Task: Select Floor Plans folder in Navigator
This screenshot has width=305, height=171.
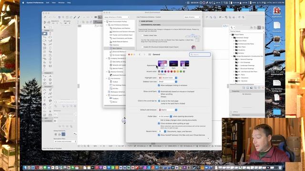Action: tap(240, 47)
